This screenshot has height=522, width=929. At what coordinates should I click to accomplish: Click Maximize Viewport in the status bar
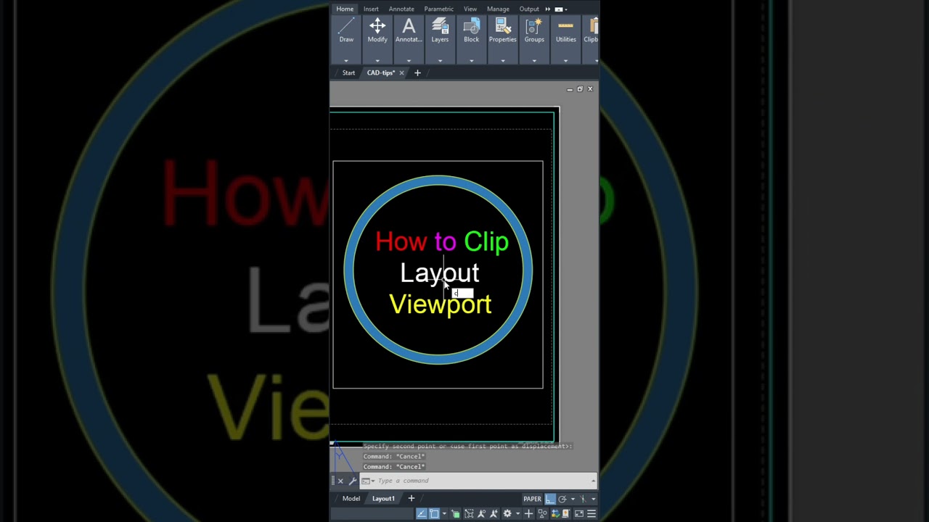coord(469,513)
